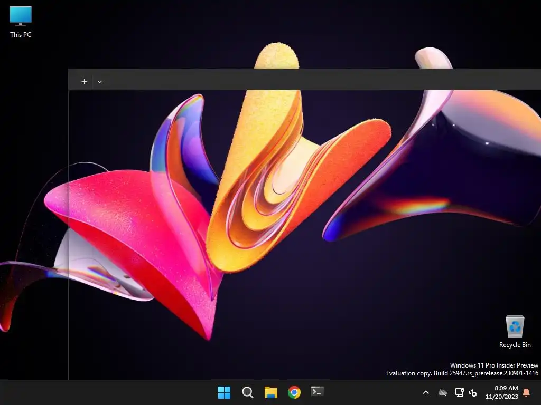
Task: Open the notifications bell
Action: point(527,392)
